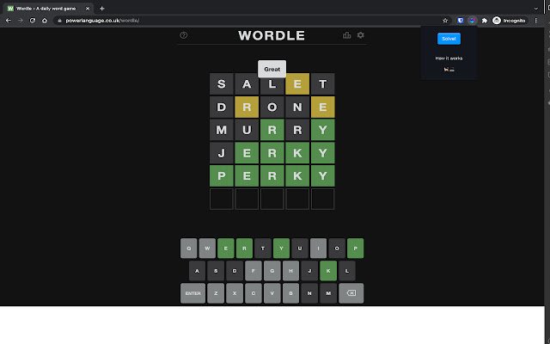The image size is (550, 344).
Task: Go back with browser back arrow
Action: [9, 21]
